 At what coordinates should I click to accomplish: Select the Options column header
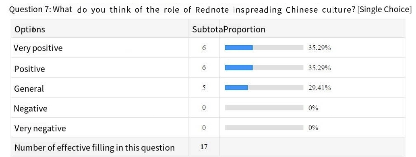tap(30, 30)
